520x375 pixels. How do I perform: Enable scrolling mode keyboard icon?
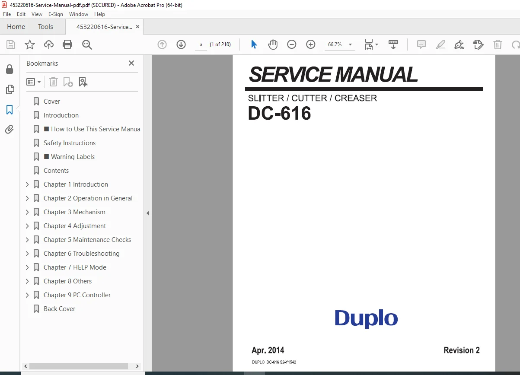[x=393, y=44]
